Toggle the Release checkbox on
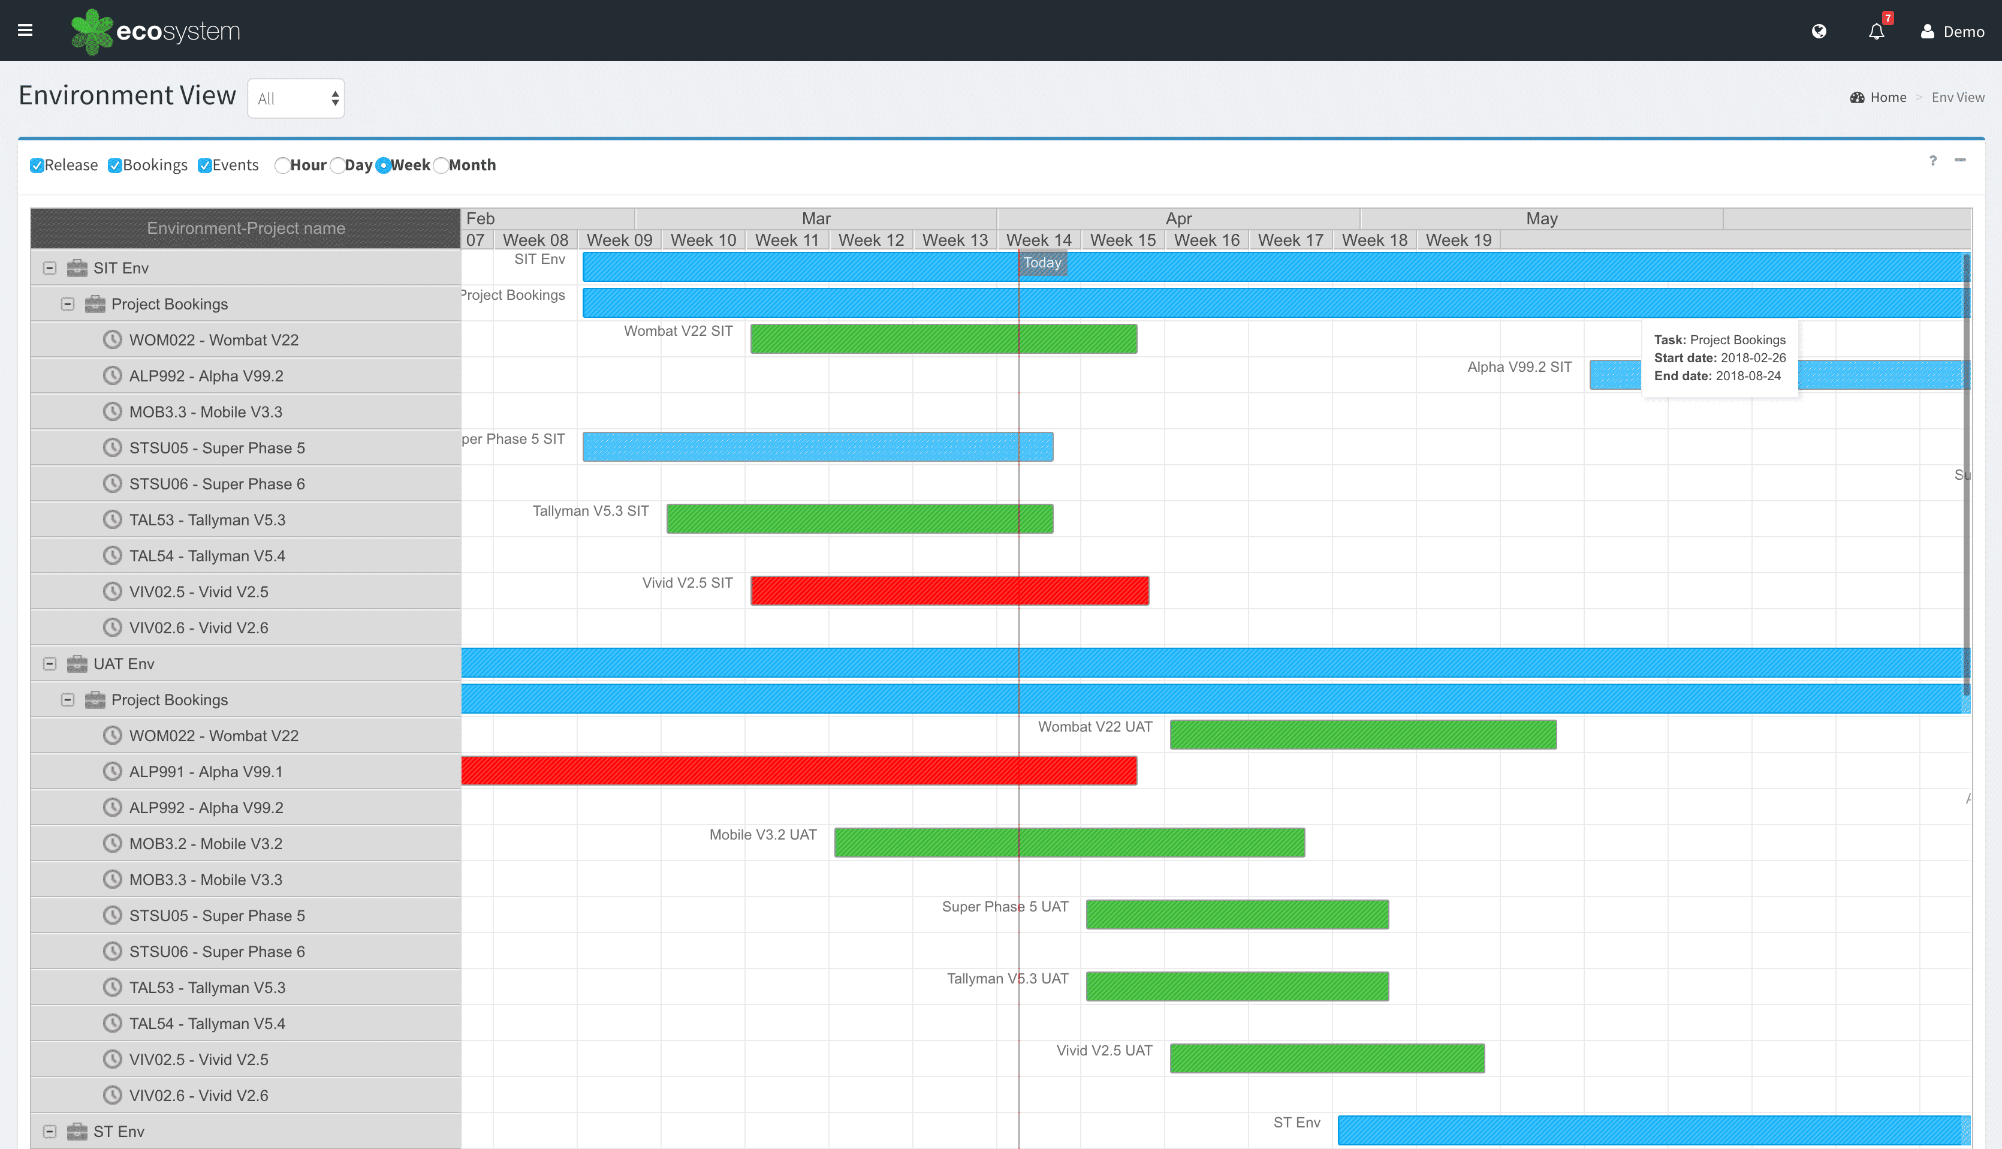The image size is (2002, 1149). (37, 165)
